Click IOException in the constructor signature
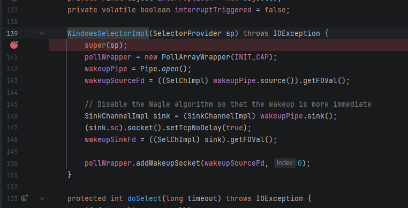408x208 pixels. coord(297,33)
